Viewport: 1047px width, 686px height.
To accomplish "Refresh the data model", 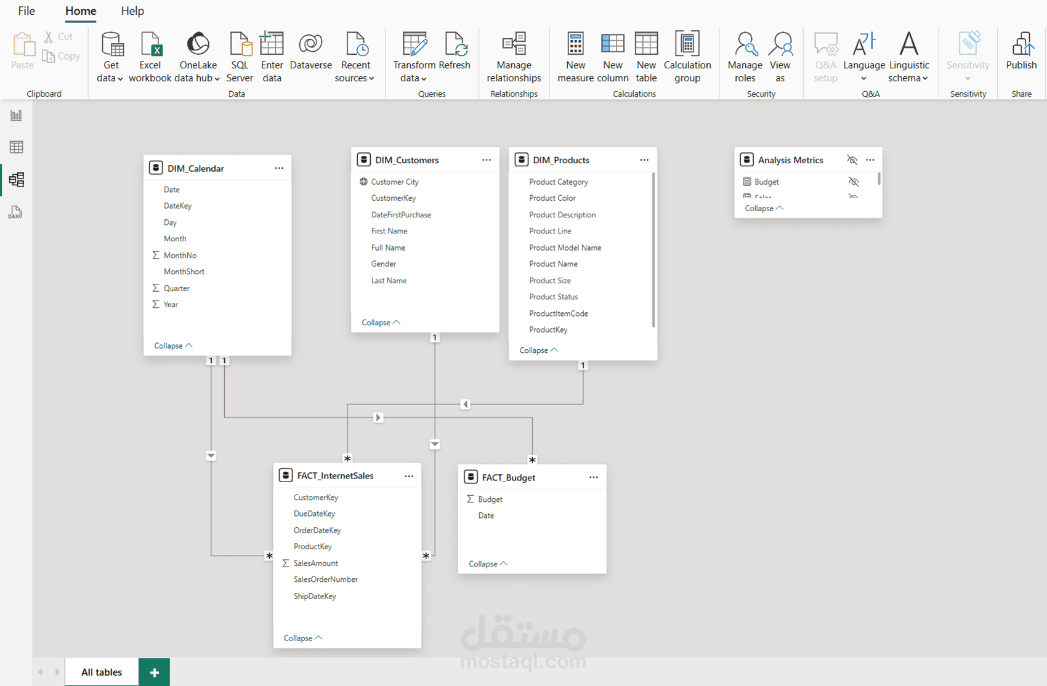I will (455, 52).
